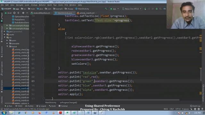Open the Run tool window
Screen dimensions: 205x115
(9, 106)
